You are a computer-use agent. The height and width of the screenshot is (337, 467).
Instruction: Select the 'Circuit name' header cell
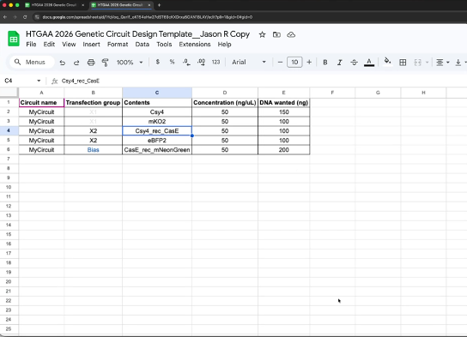coord(41,103)
